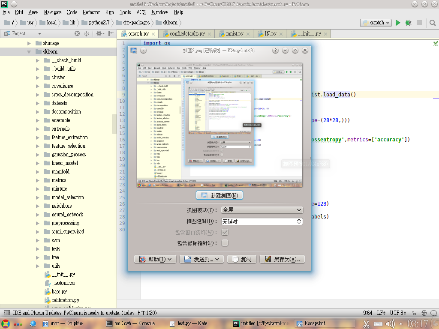Hide the Project tool window icon

point(111,33)
